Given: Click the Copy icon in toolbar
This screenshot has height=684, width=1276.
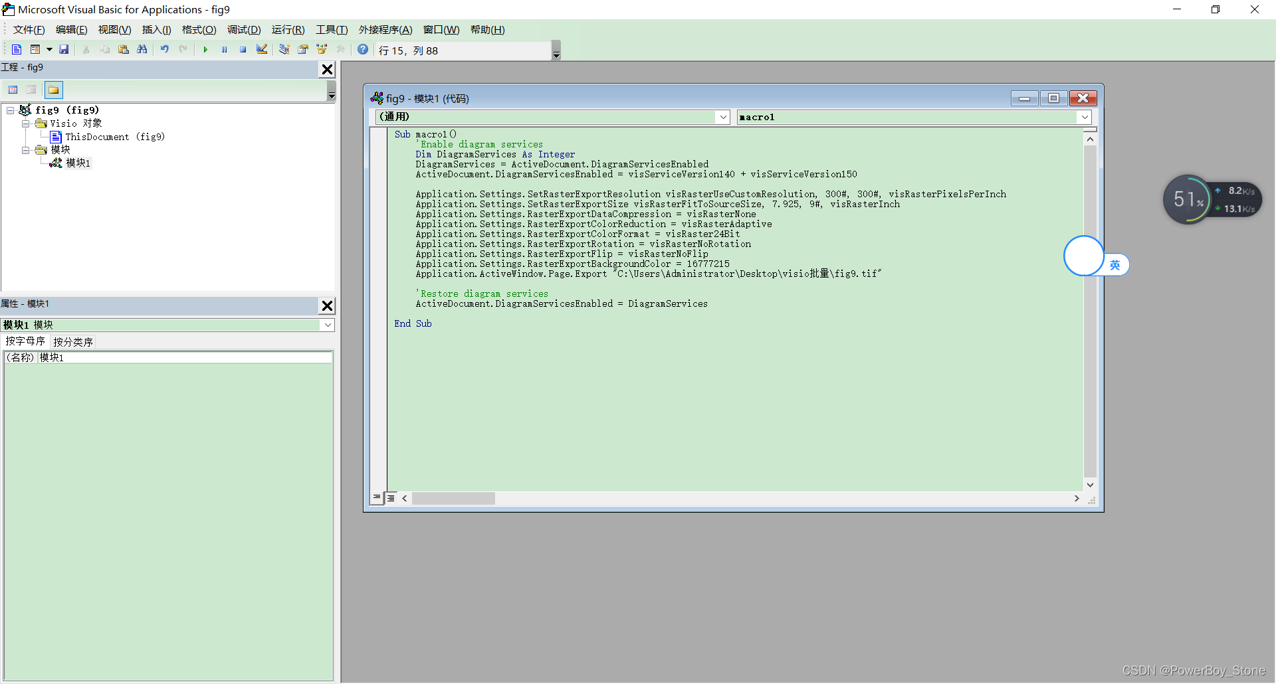Looking at the screenshot, I should point(104,50).
